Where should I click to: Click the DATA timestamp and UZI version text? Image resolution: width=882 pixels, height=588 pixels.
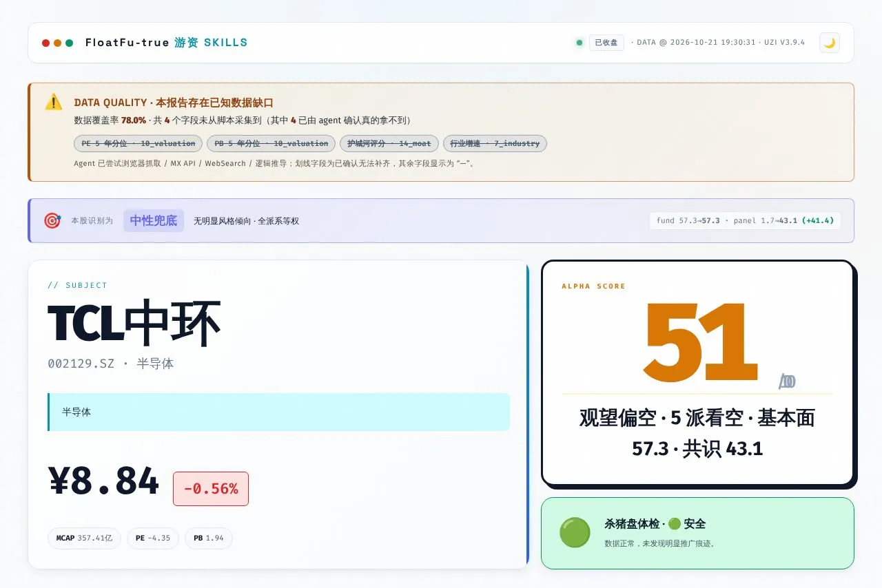point(718,43)
